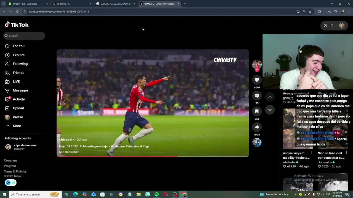Click the TikTok get-app coin icon at top right
The height and width of the screenshot is (198, 353).
point(325,26)
